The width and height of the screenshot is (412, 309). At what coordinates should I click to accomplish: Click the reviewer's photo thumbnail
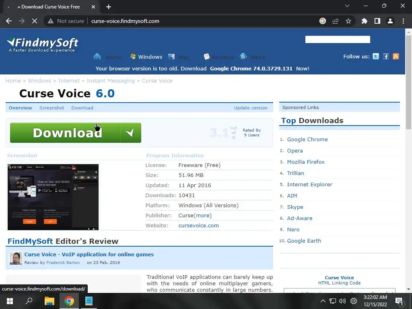[x=16, y=258]
